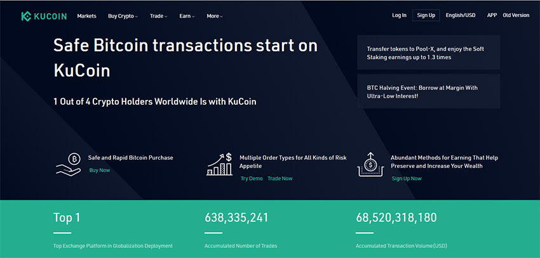The height and width of the screenshot is (258, 540).
Task: Click the Sign Up button
Action: coord(426,15)
